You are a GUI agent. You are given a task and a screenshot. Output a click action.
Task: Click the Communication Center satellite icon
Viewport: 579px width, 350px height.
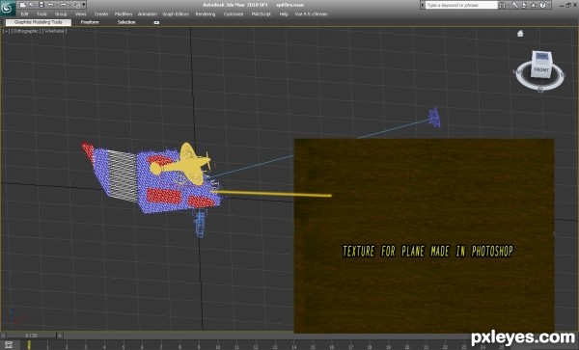click(524, 5)
